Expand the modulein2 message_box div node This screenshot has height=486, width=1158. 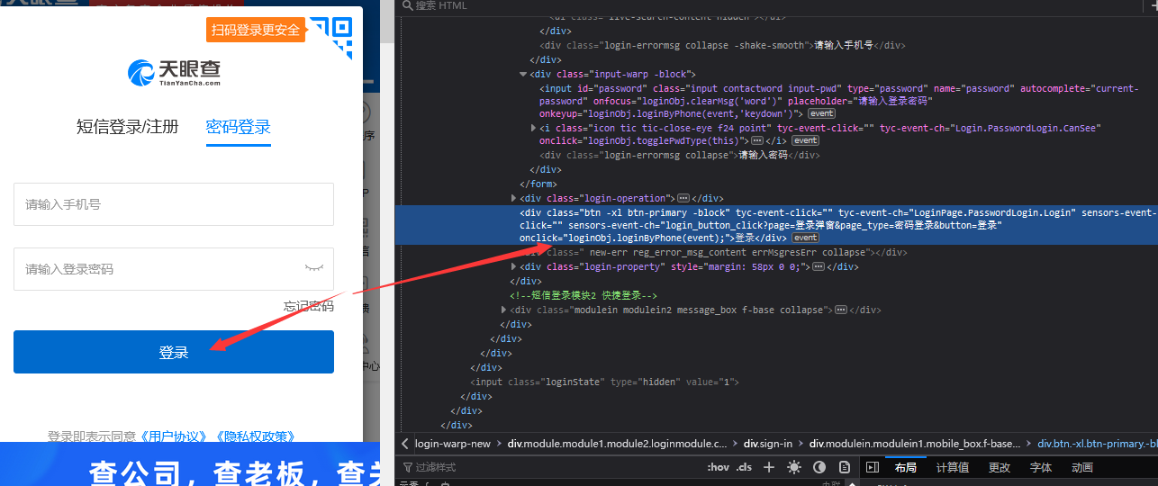coord(503,310)
